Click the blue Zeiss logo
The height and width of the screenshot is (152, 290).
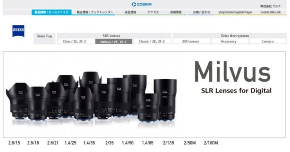[x=18, y=31]
